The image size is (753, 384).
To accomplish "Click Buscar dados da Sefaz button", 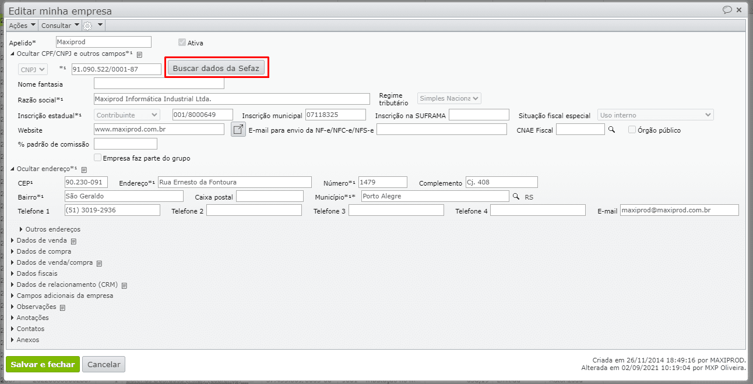I will point(216,68).
